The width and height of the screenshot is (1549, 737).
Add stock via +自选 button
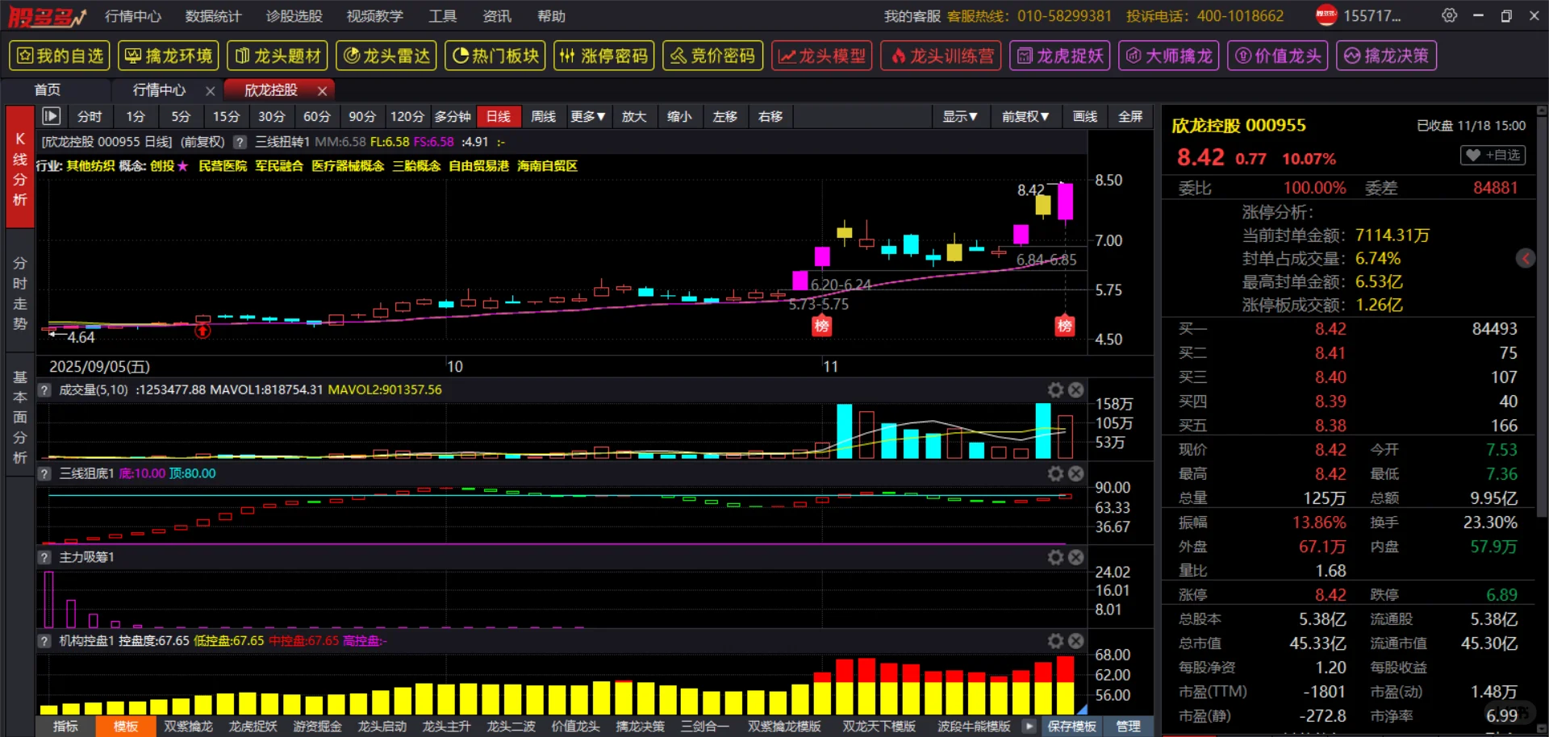1493,155
